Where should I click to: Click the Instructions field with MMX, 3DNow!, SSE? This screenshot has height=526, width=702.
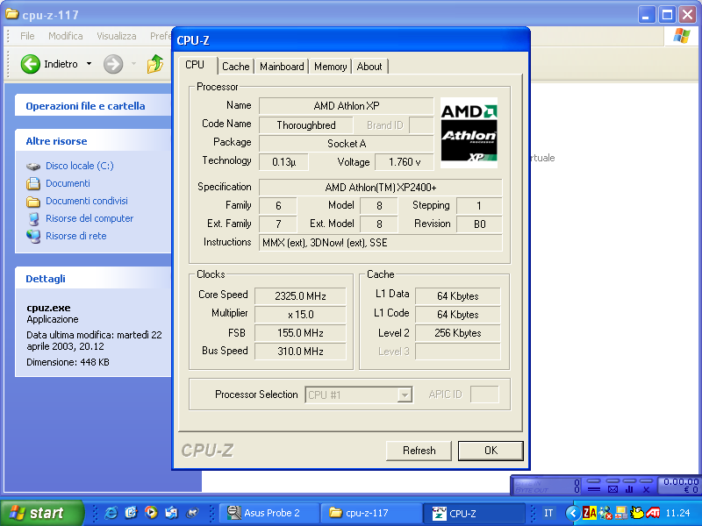(x=381, y=243)
